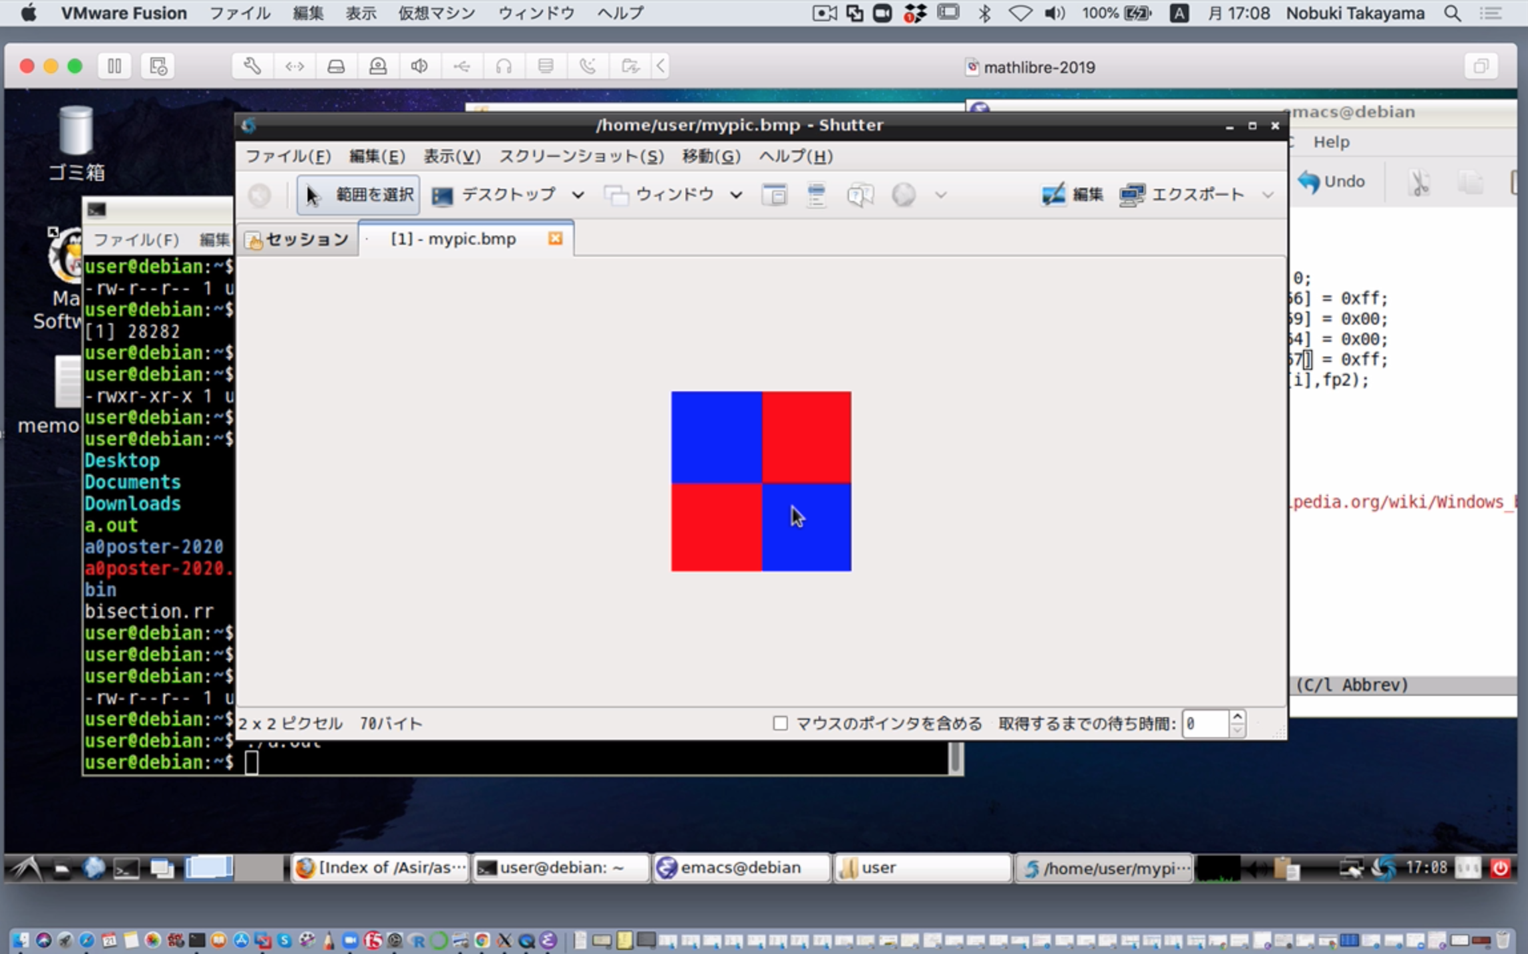Increase the capture delay with up stepper
1528x954 pixels.
point(1237,716)
